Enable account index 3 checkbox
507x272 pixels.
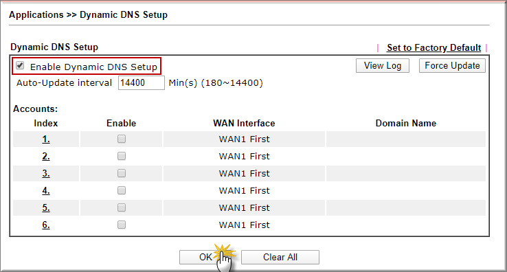(x=122, y=173)
